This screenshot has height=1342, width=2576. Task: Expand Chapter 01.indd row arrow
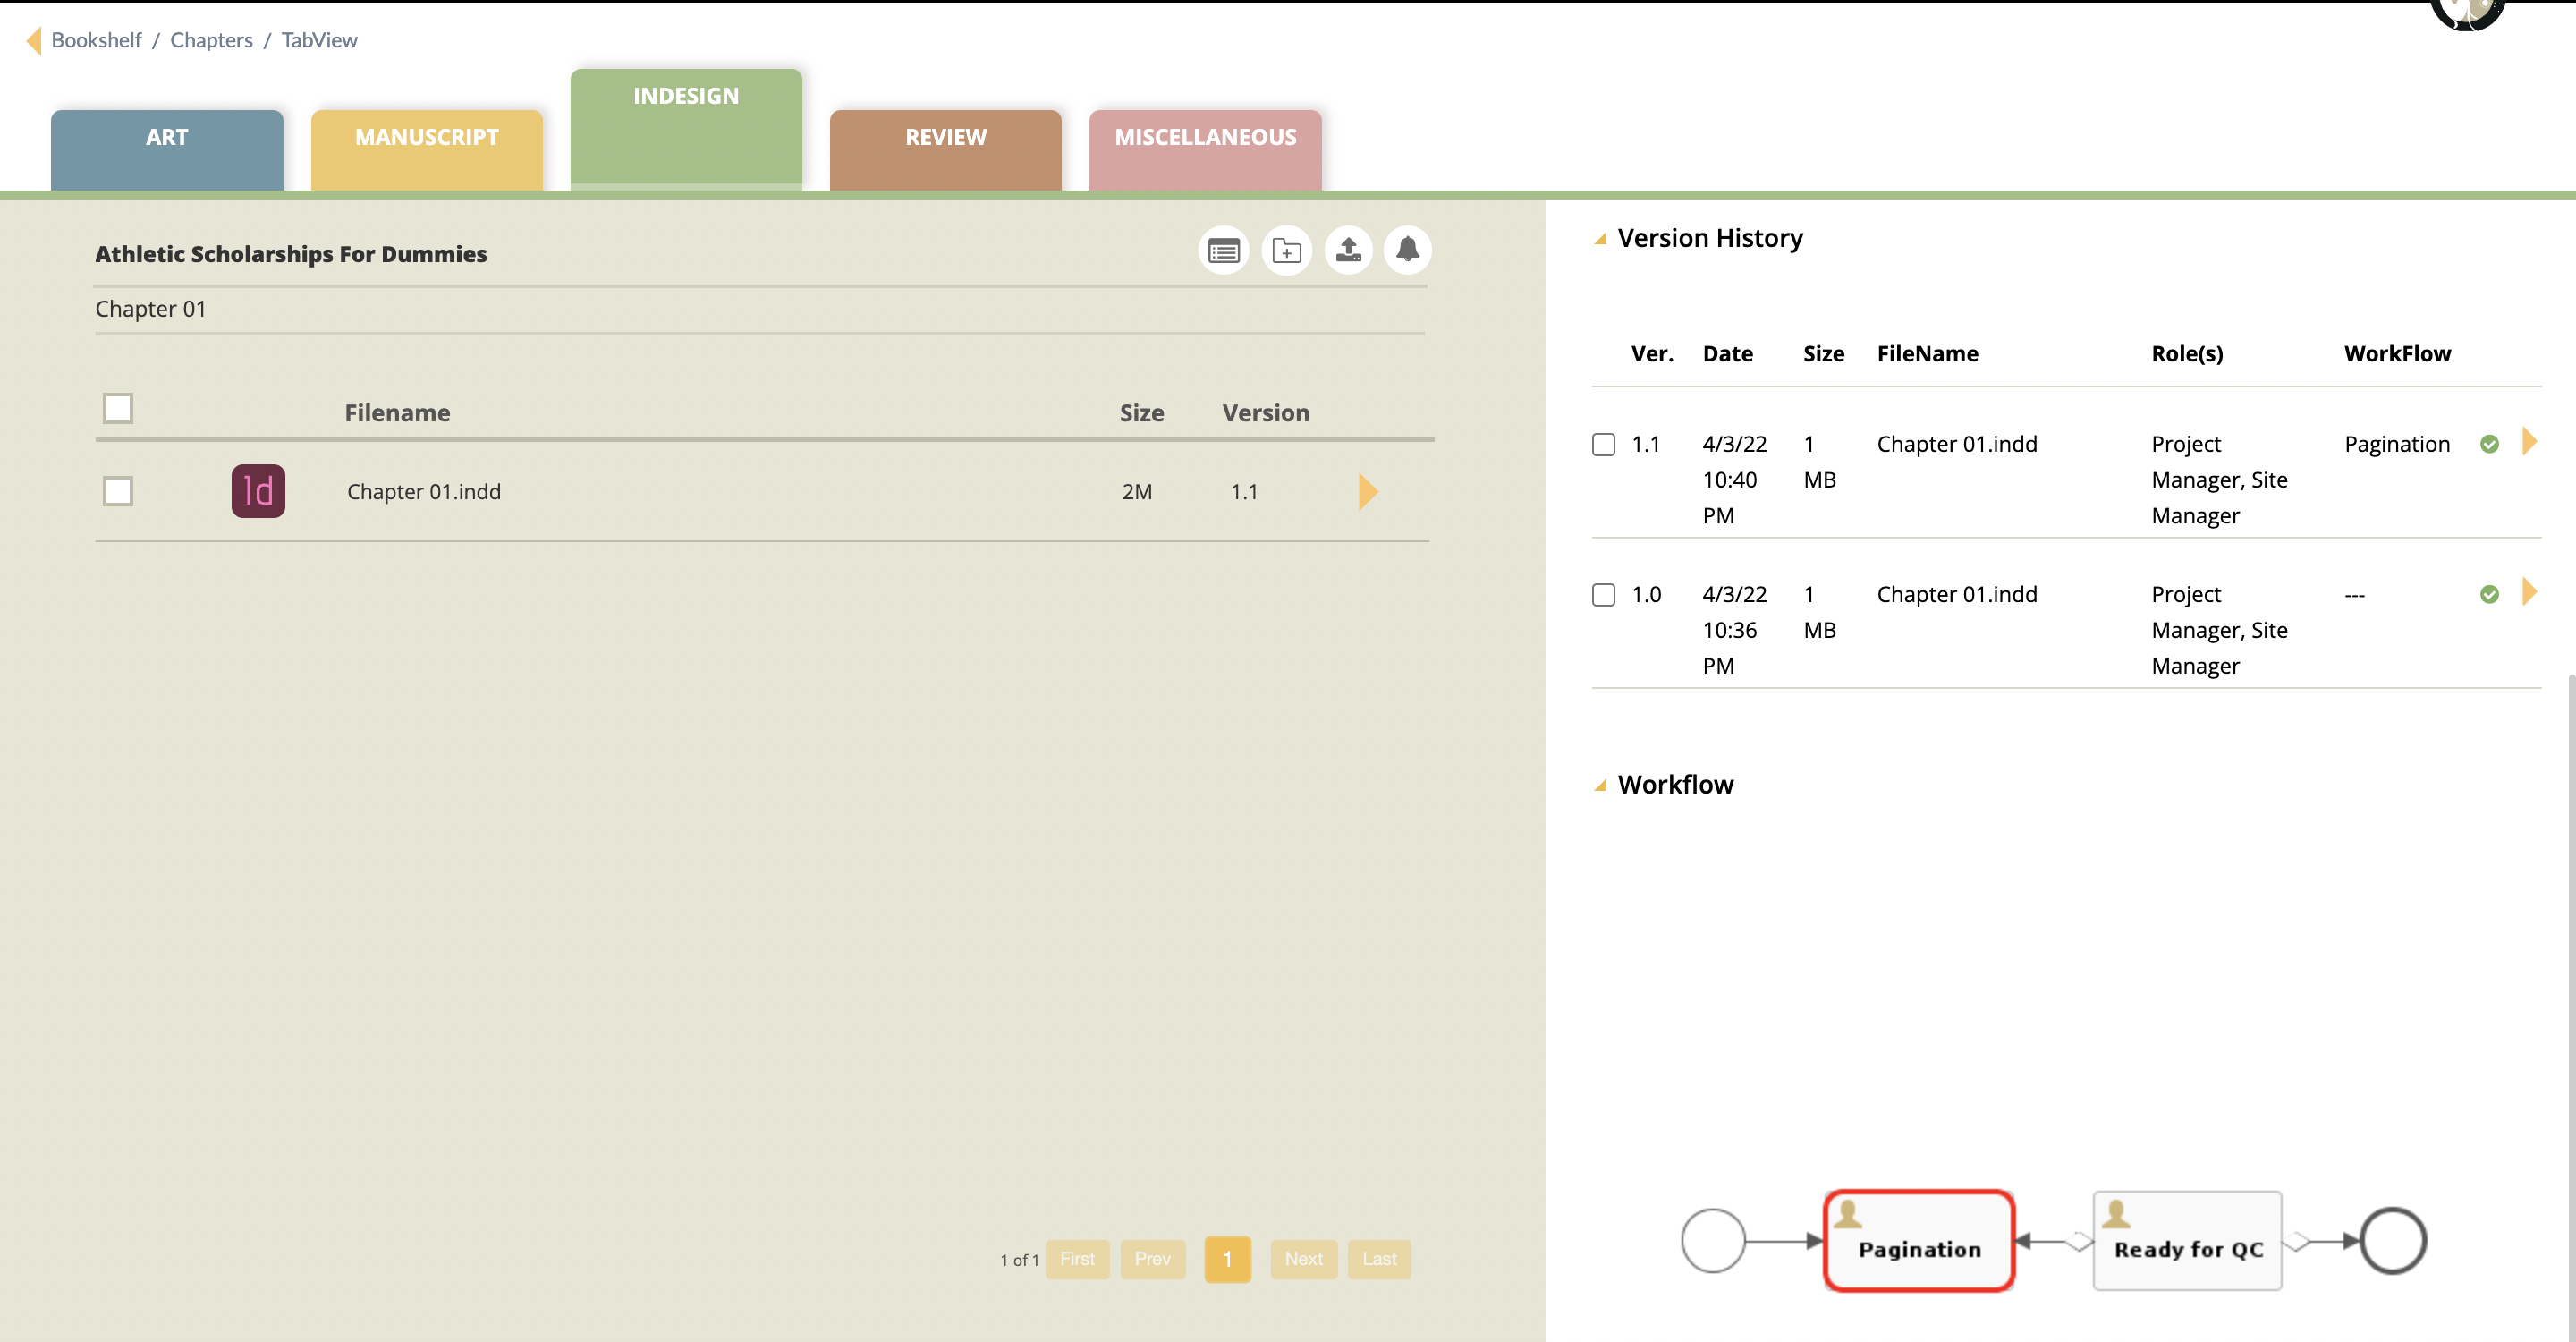1368,491
